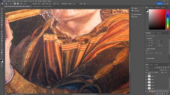Open the layer blend mode dropdown
The image size is (170, 95).
pos(152,70)
